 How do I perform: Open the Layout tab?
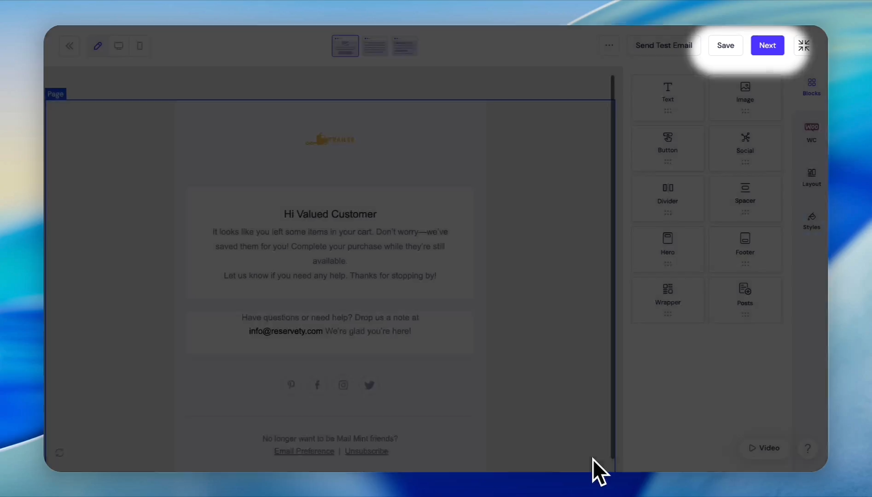(811, 177)
